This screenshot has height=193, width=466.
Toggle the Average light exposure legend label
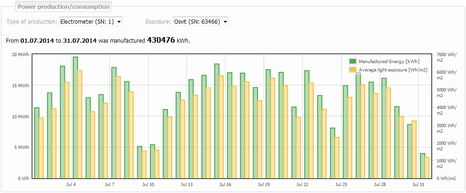[x=393, y=70]
